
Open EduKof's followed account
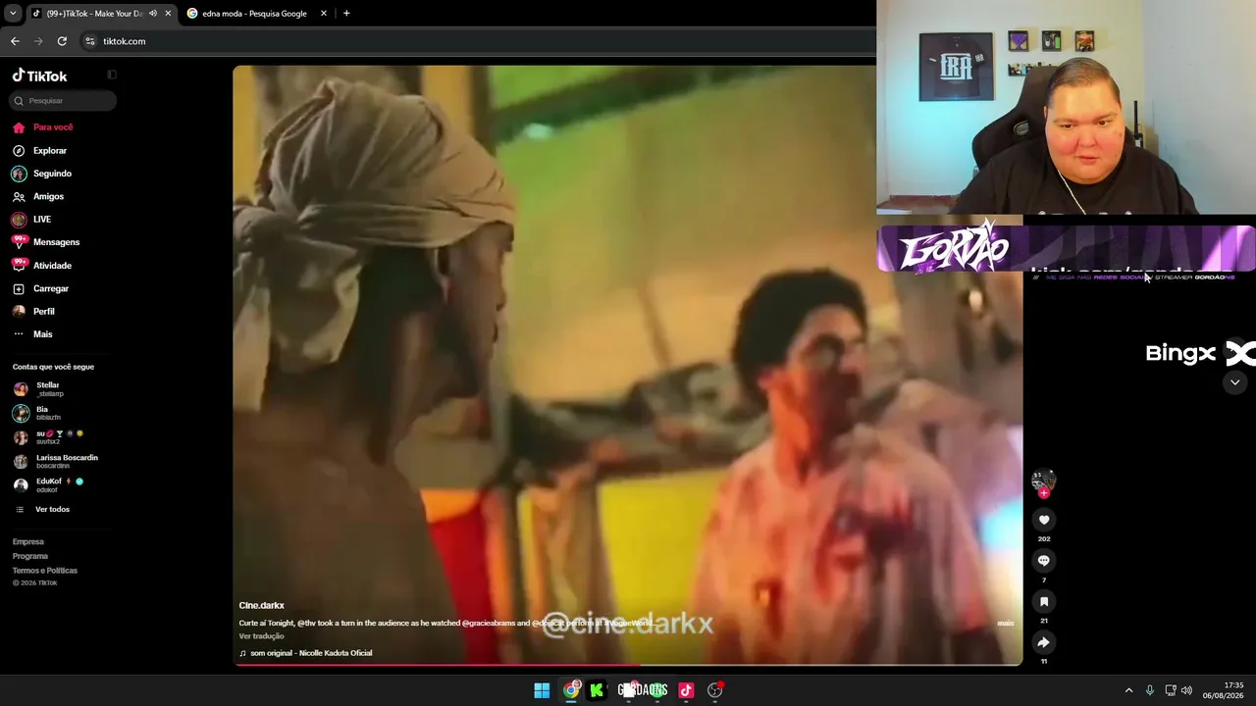tap(48, 484)
